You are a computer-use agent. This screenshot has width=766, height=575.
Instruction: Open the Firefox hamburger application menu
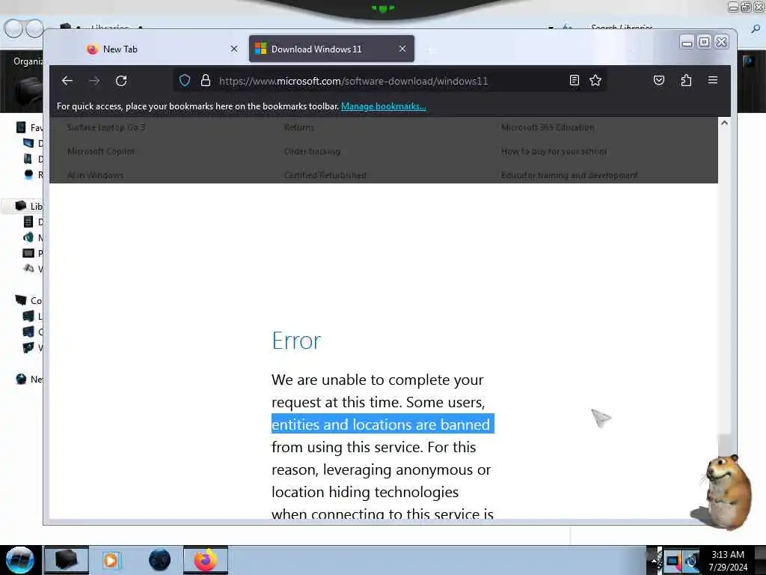(713, 79)
